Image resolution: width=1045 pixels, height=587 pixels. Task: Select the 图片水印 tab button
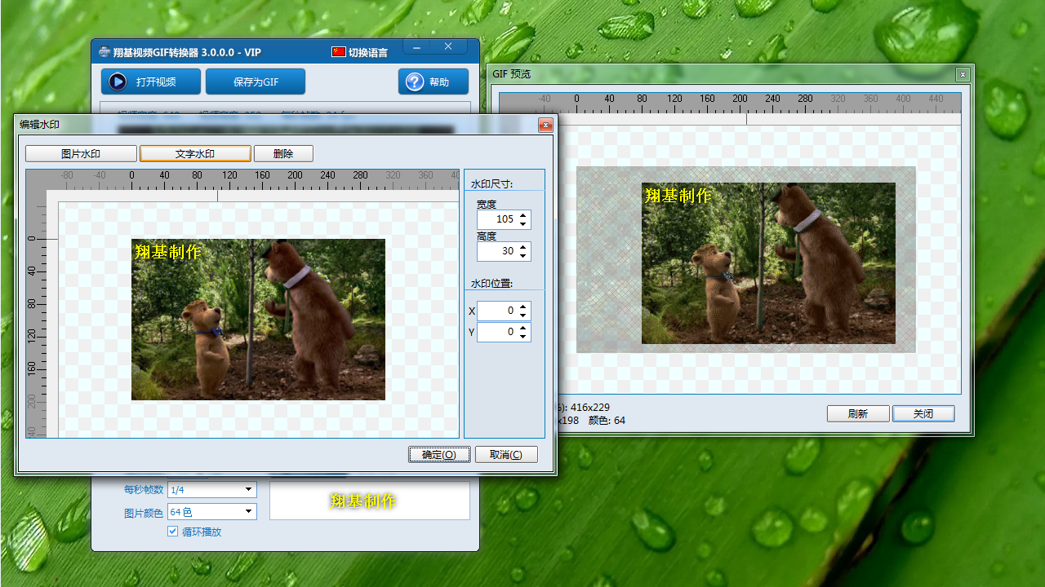coord(81,153)
